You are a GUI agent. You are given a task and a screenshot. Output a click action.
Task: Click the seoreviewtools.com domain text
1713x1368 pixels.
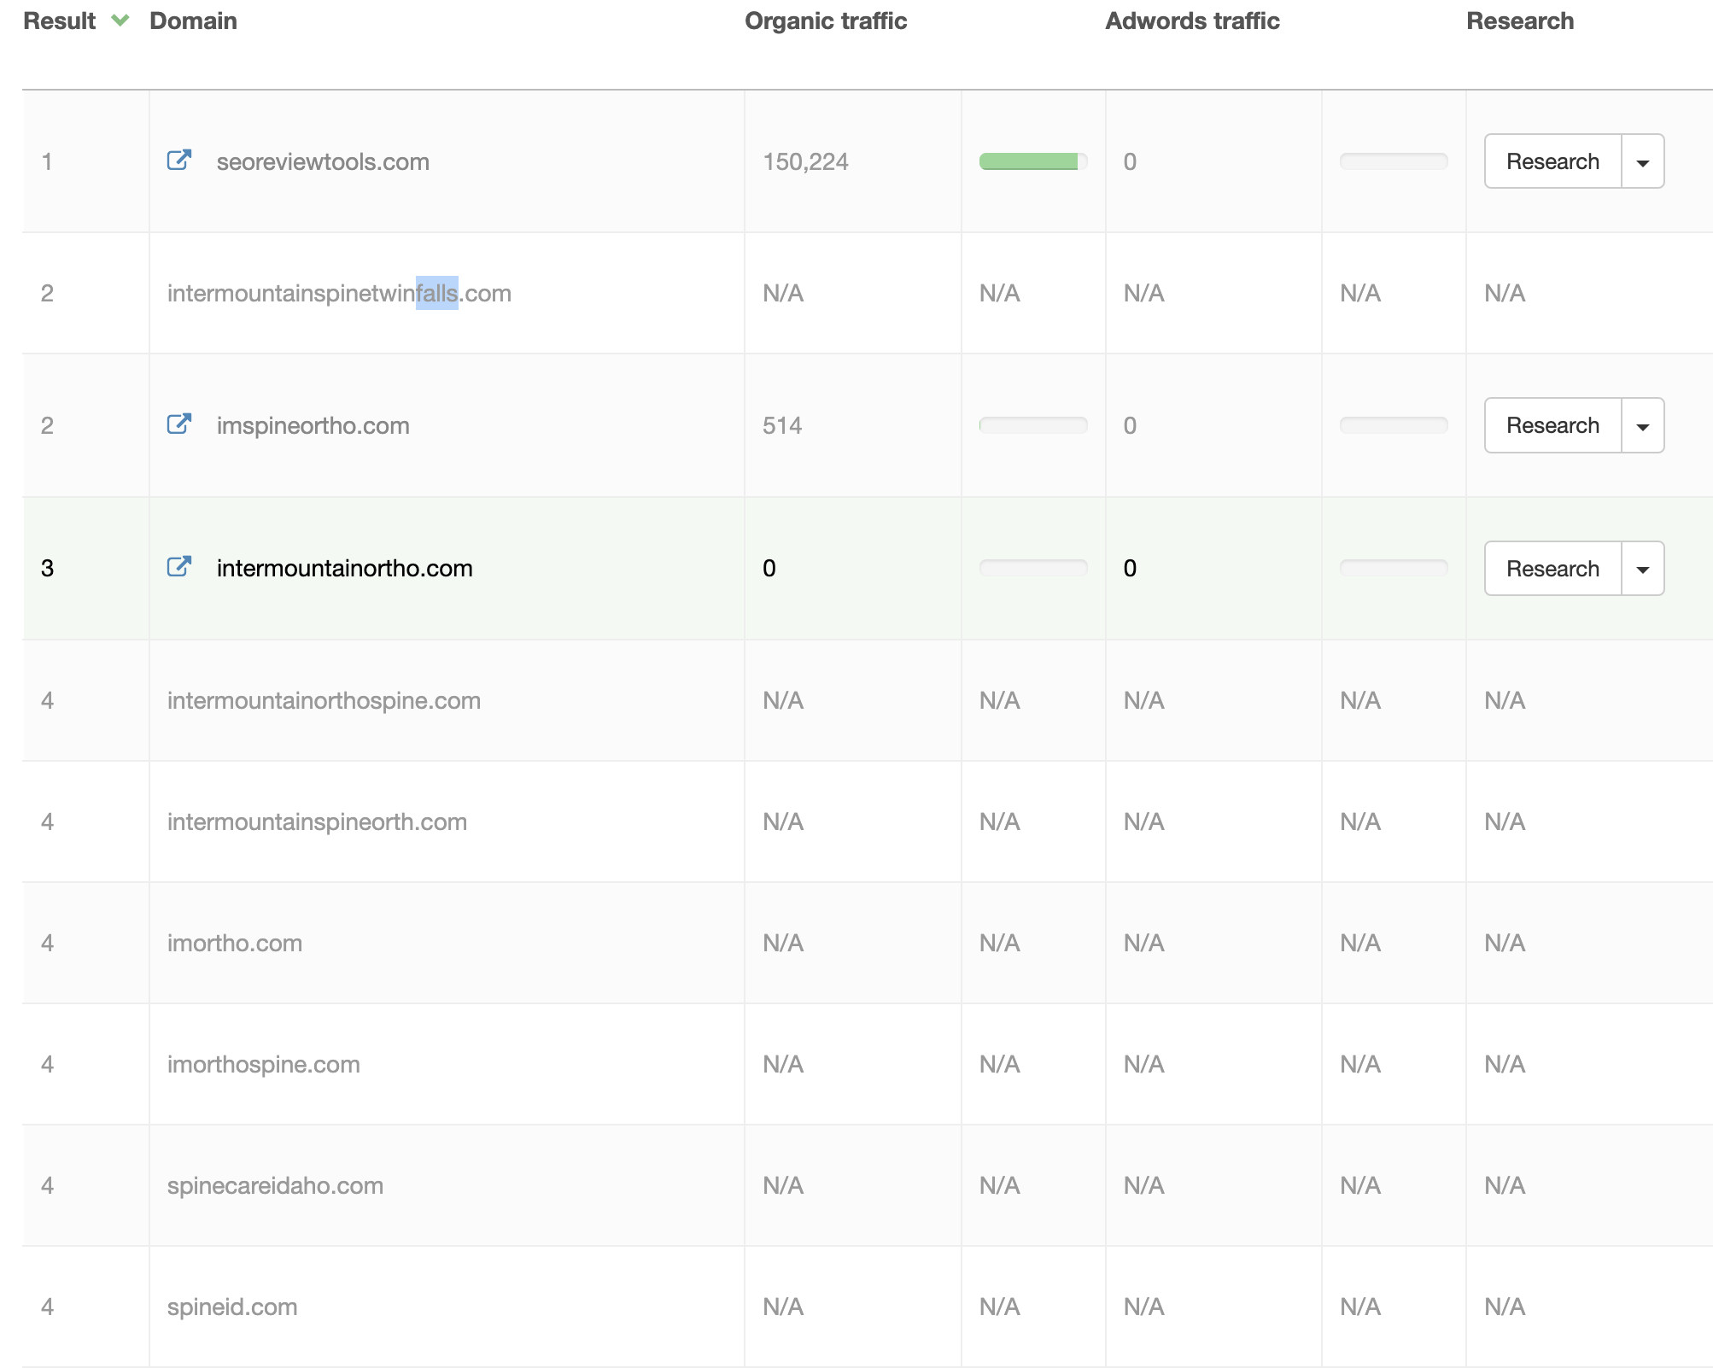(x=323, y=162)
